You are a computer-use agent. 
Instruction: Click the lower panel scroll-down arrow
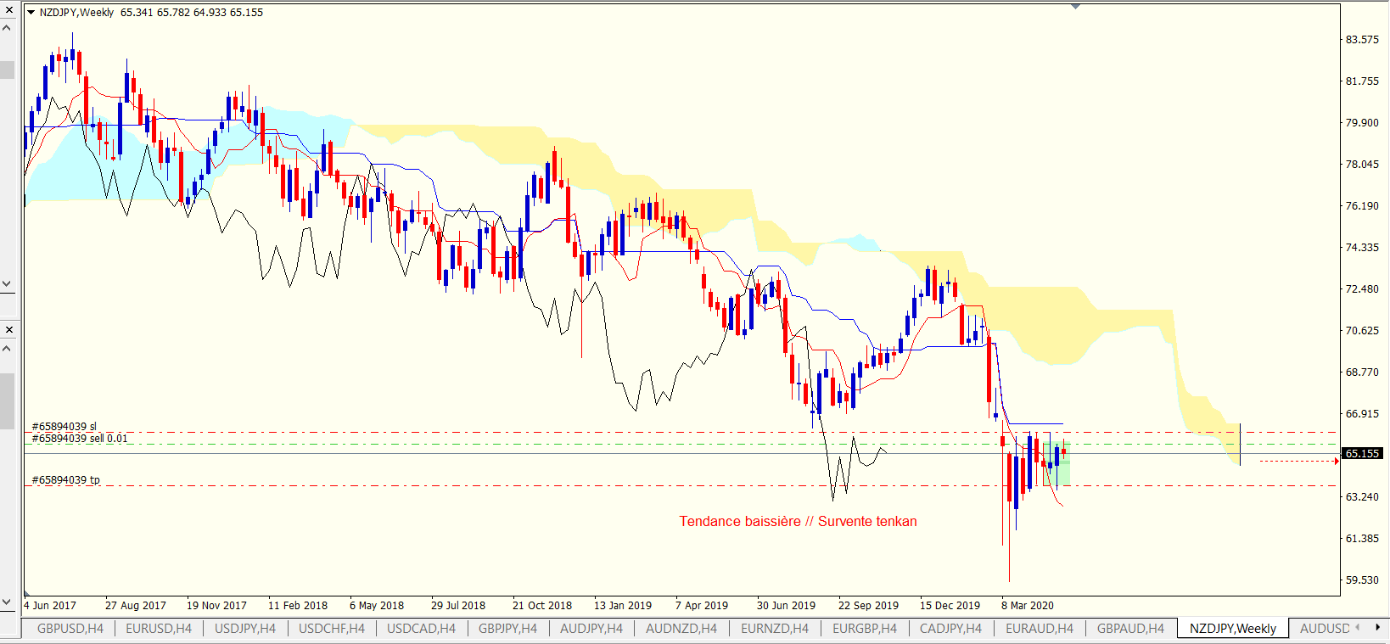(x=8, y=602)
